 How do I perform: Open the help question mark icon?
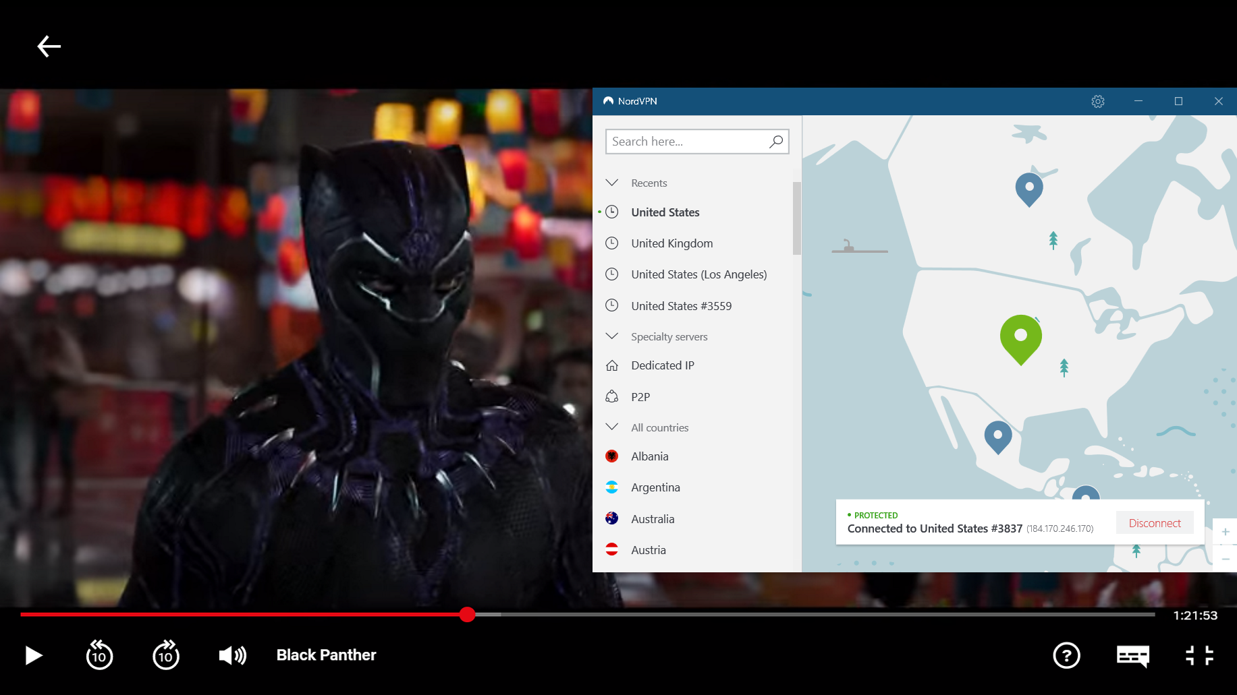click(x=1066, y=655)
